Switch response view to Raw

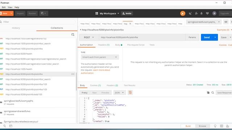tap(94, 93)
